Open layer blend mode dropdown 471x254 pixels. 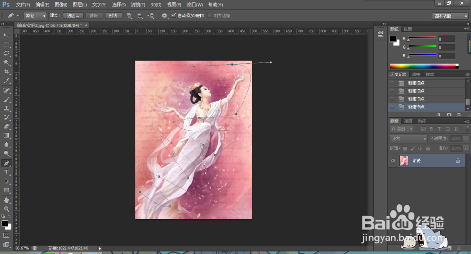(x=408, y=139)
